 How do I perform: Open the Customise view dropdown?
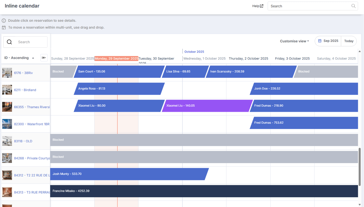point(294,41)
